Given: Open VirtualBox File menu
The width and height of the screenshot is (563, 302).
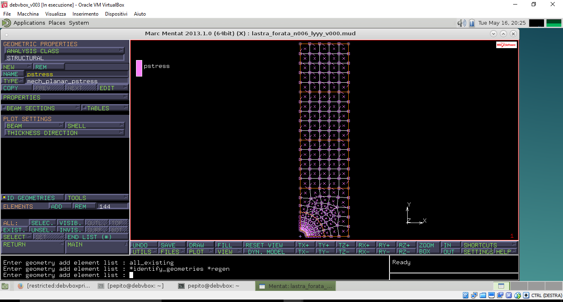Looking at the screenshot, I should coord(7,14).
